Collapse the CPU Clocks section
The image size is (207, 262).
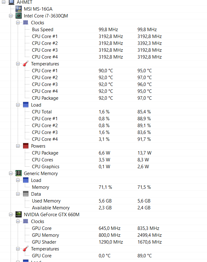pyautogui.click(x=18, y=22)
